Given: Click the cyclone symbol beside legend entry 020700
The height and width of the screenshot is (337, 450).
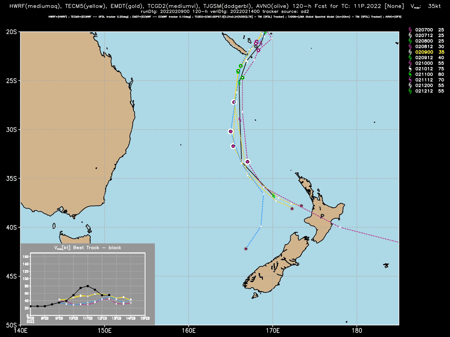Looking at the screenshot, I should tap(410, 29).
